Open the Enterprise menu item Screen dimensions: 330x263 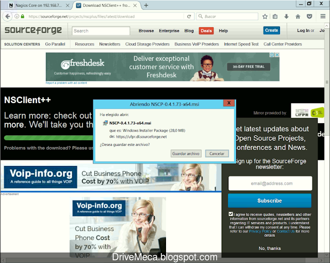[169, 31]
